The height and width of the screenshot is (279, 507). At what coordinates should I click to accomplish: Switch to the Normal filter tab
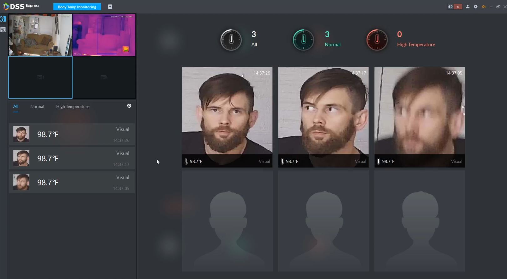[x=37, y=106]
